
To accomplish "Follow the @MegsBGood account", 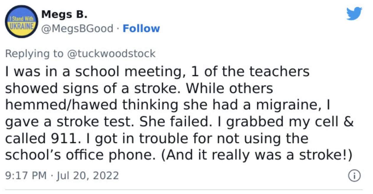I will [141, 29].
